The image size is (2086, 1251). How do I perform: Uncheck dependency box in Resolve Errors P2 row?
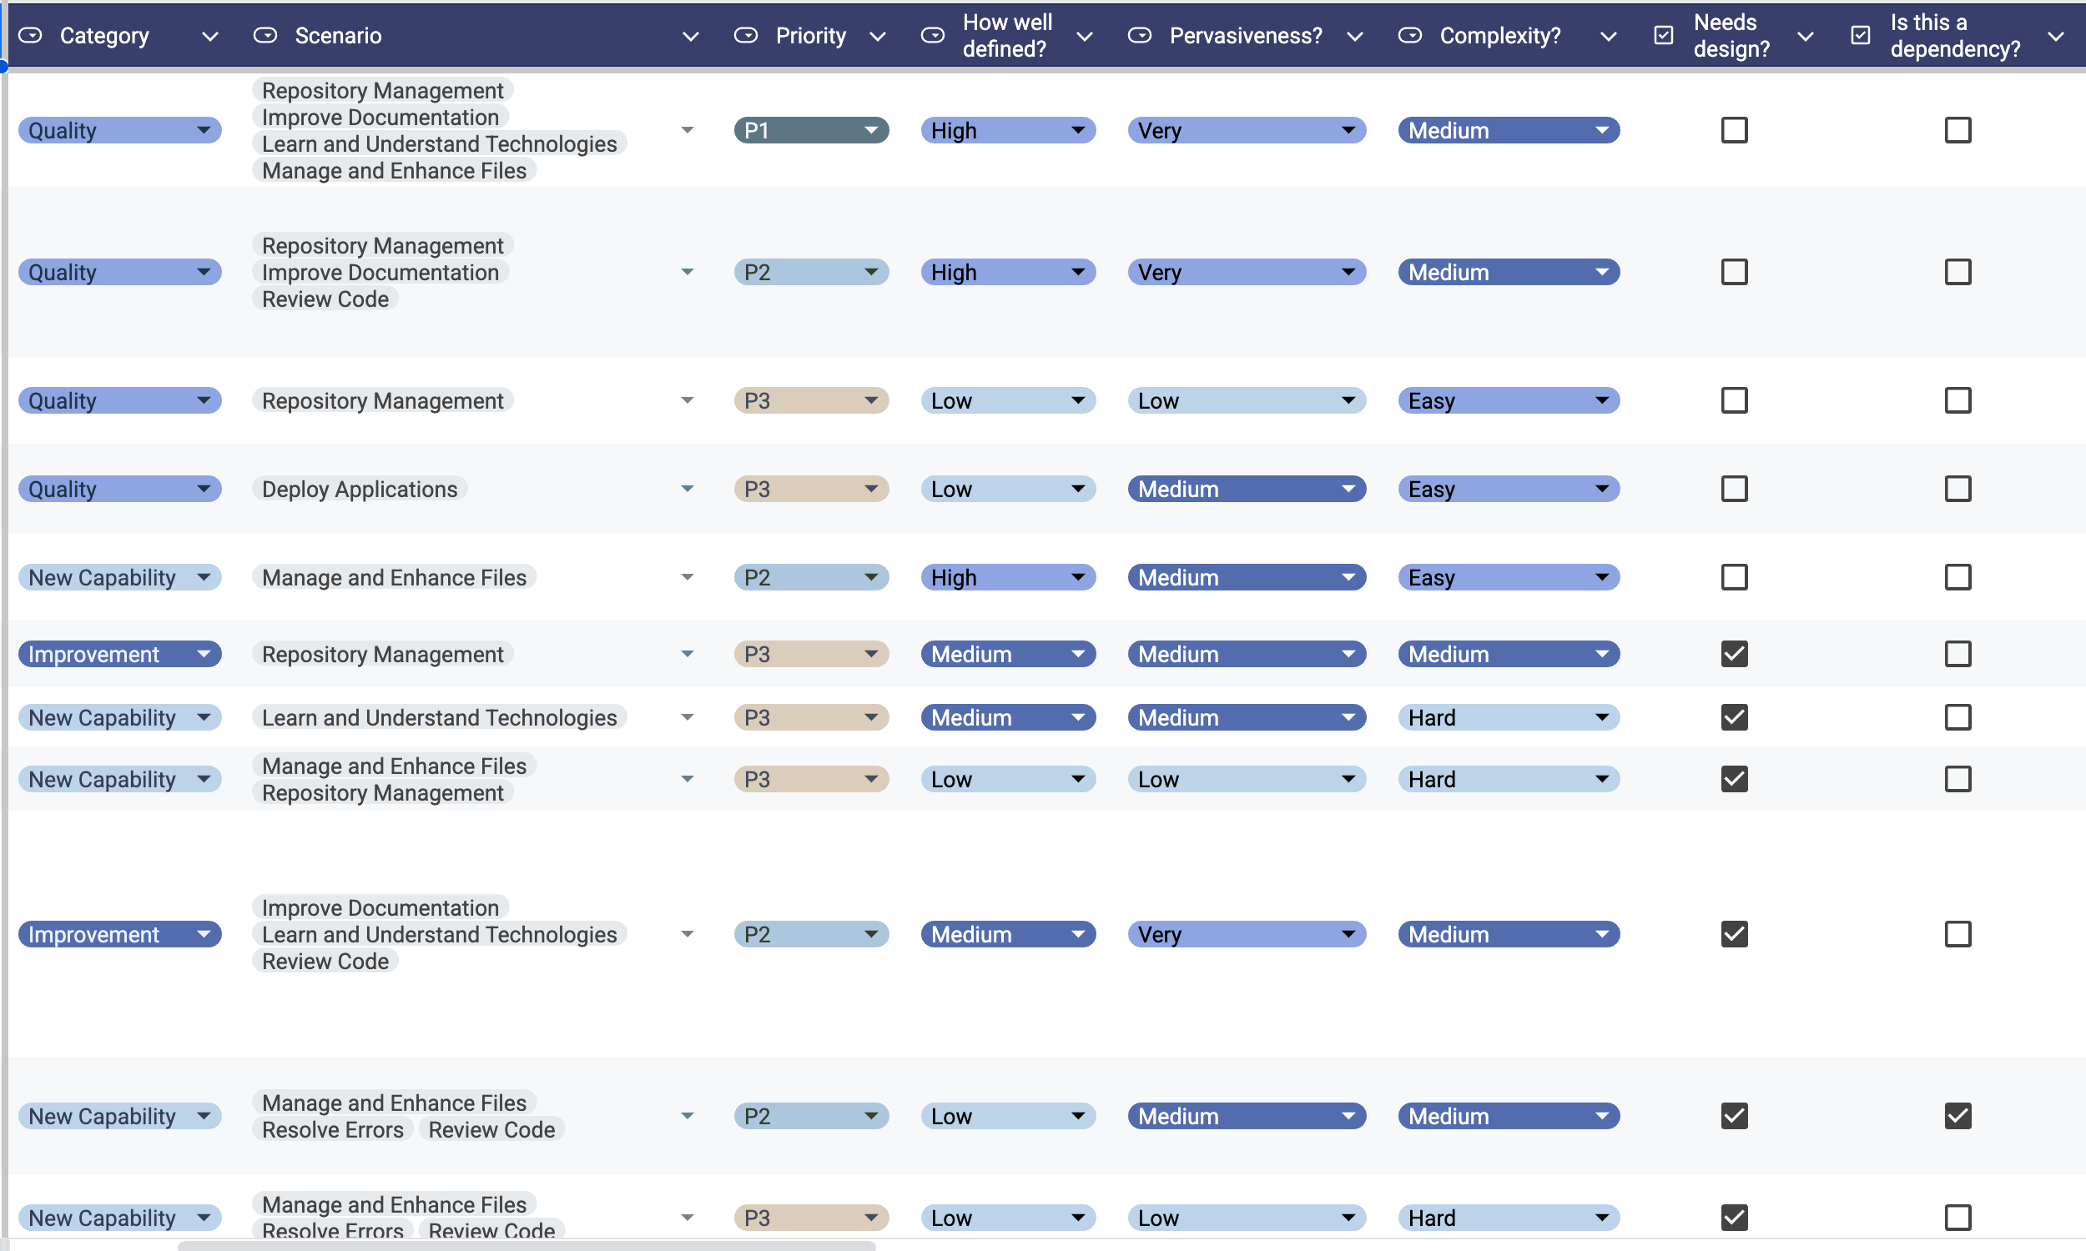pyautogui.click(x=1957, y=1115)
